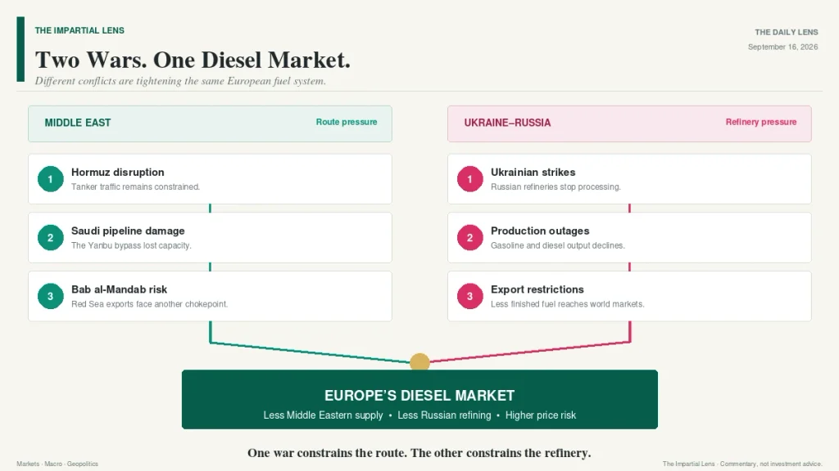Select "The Yanbu bypass lost capacity."

point(131,245)
